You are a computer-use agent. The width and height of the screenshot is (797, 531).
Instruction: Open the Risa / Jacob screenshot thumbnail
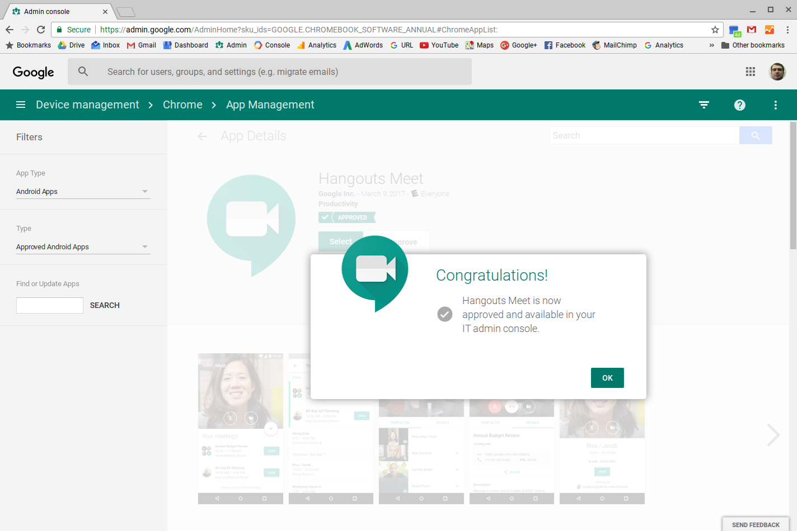pyautogui.click(x=602, y=452)
